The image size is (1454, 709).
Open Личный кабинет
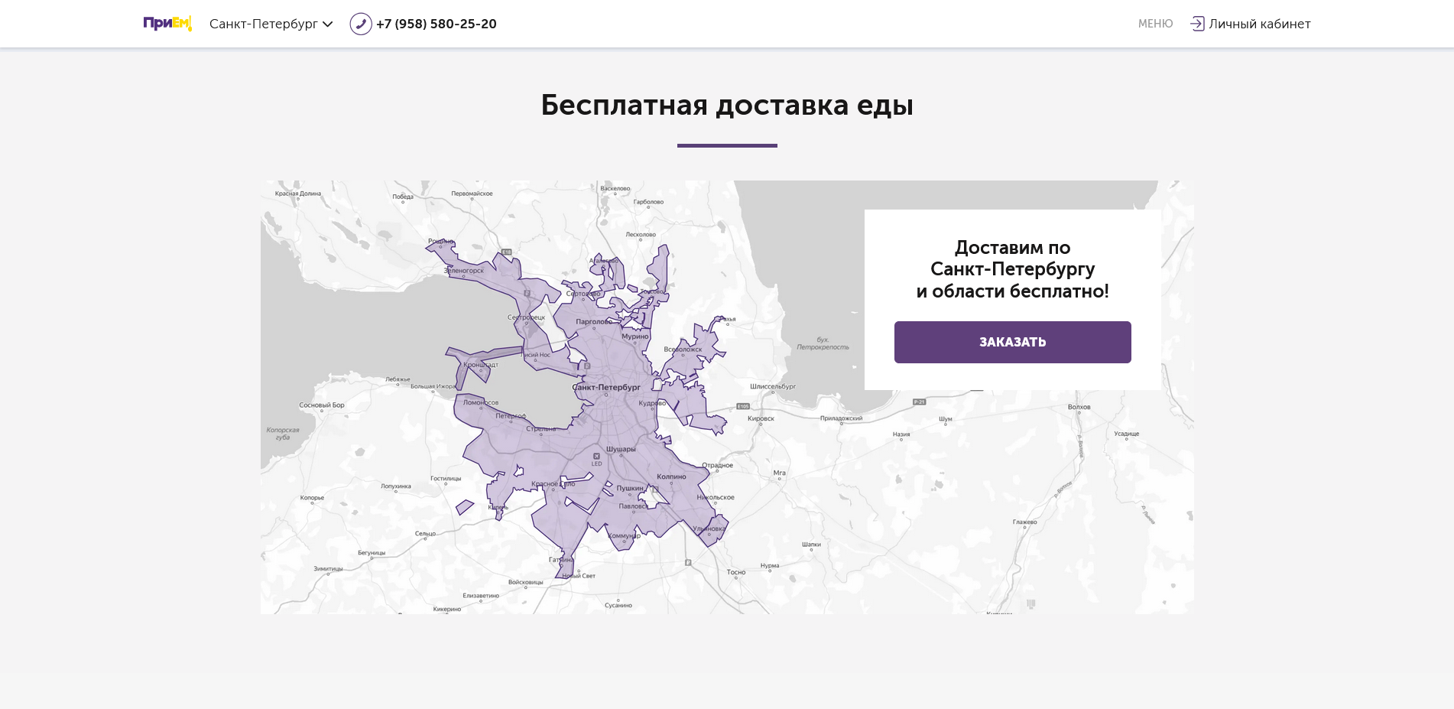point(1259,24)
